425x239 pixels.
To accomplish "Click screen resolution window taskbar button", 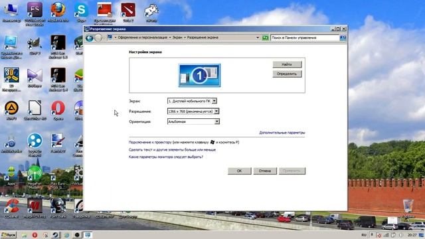I will [87, 235].
